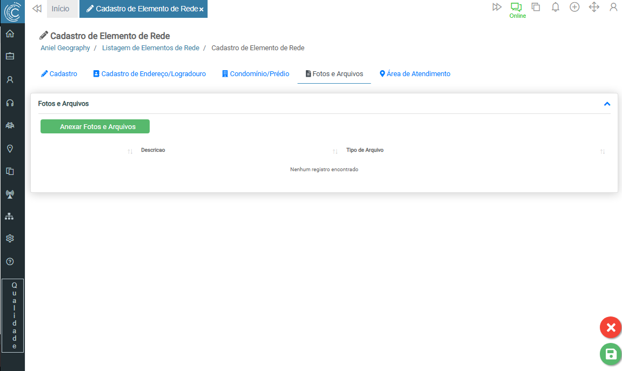Open Listagem de Elementos de Rede breadcrumb
Image resolution: width=622 pixels, height=371 pixels.
click(x=150, y=48)
